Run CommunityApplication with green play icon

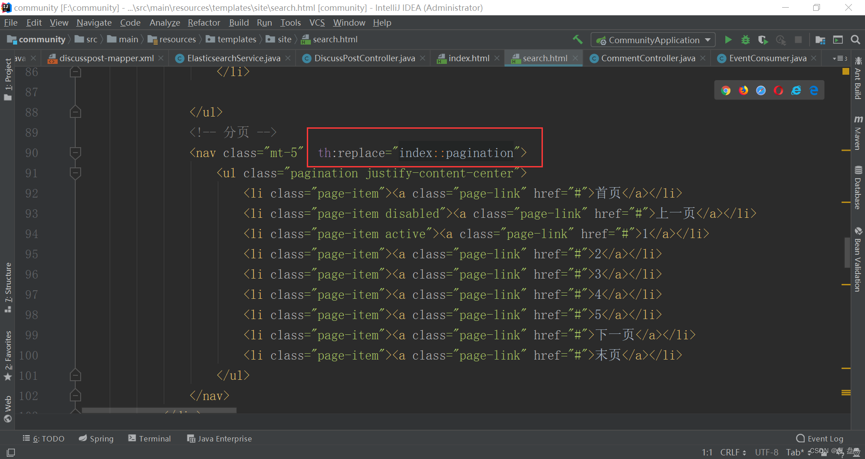pyautogui.click(x=728, y=40)
